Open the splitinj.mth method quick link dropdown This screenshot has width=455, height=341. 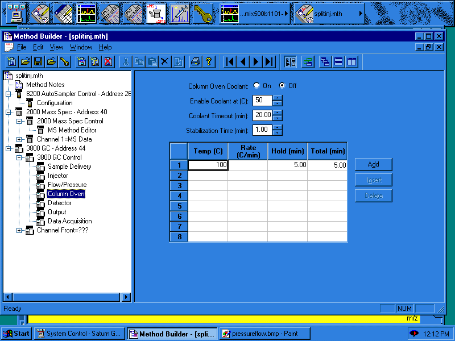coord(361,14)
